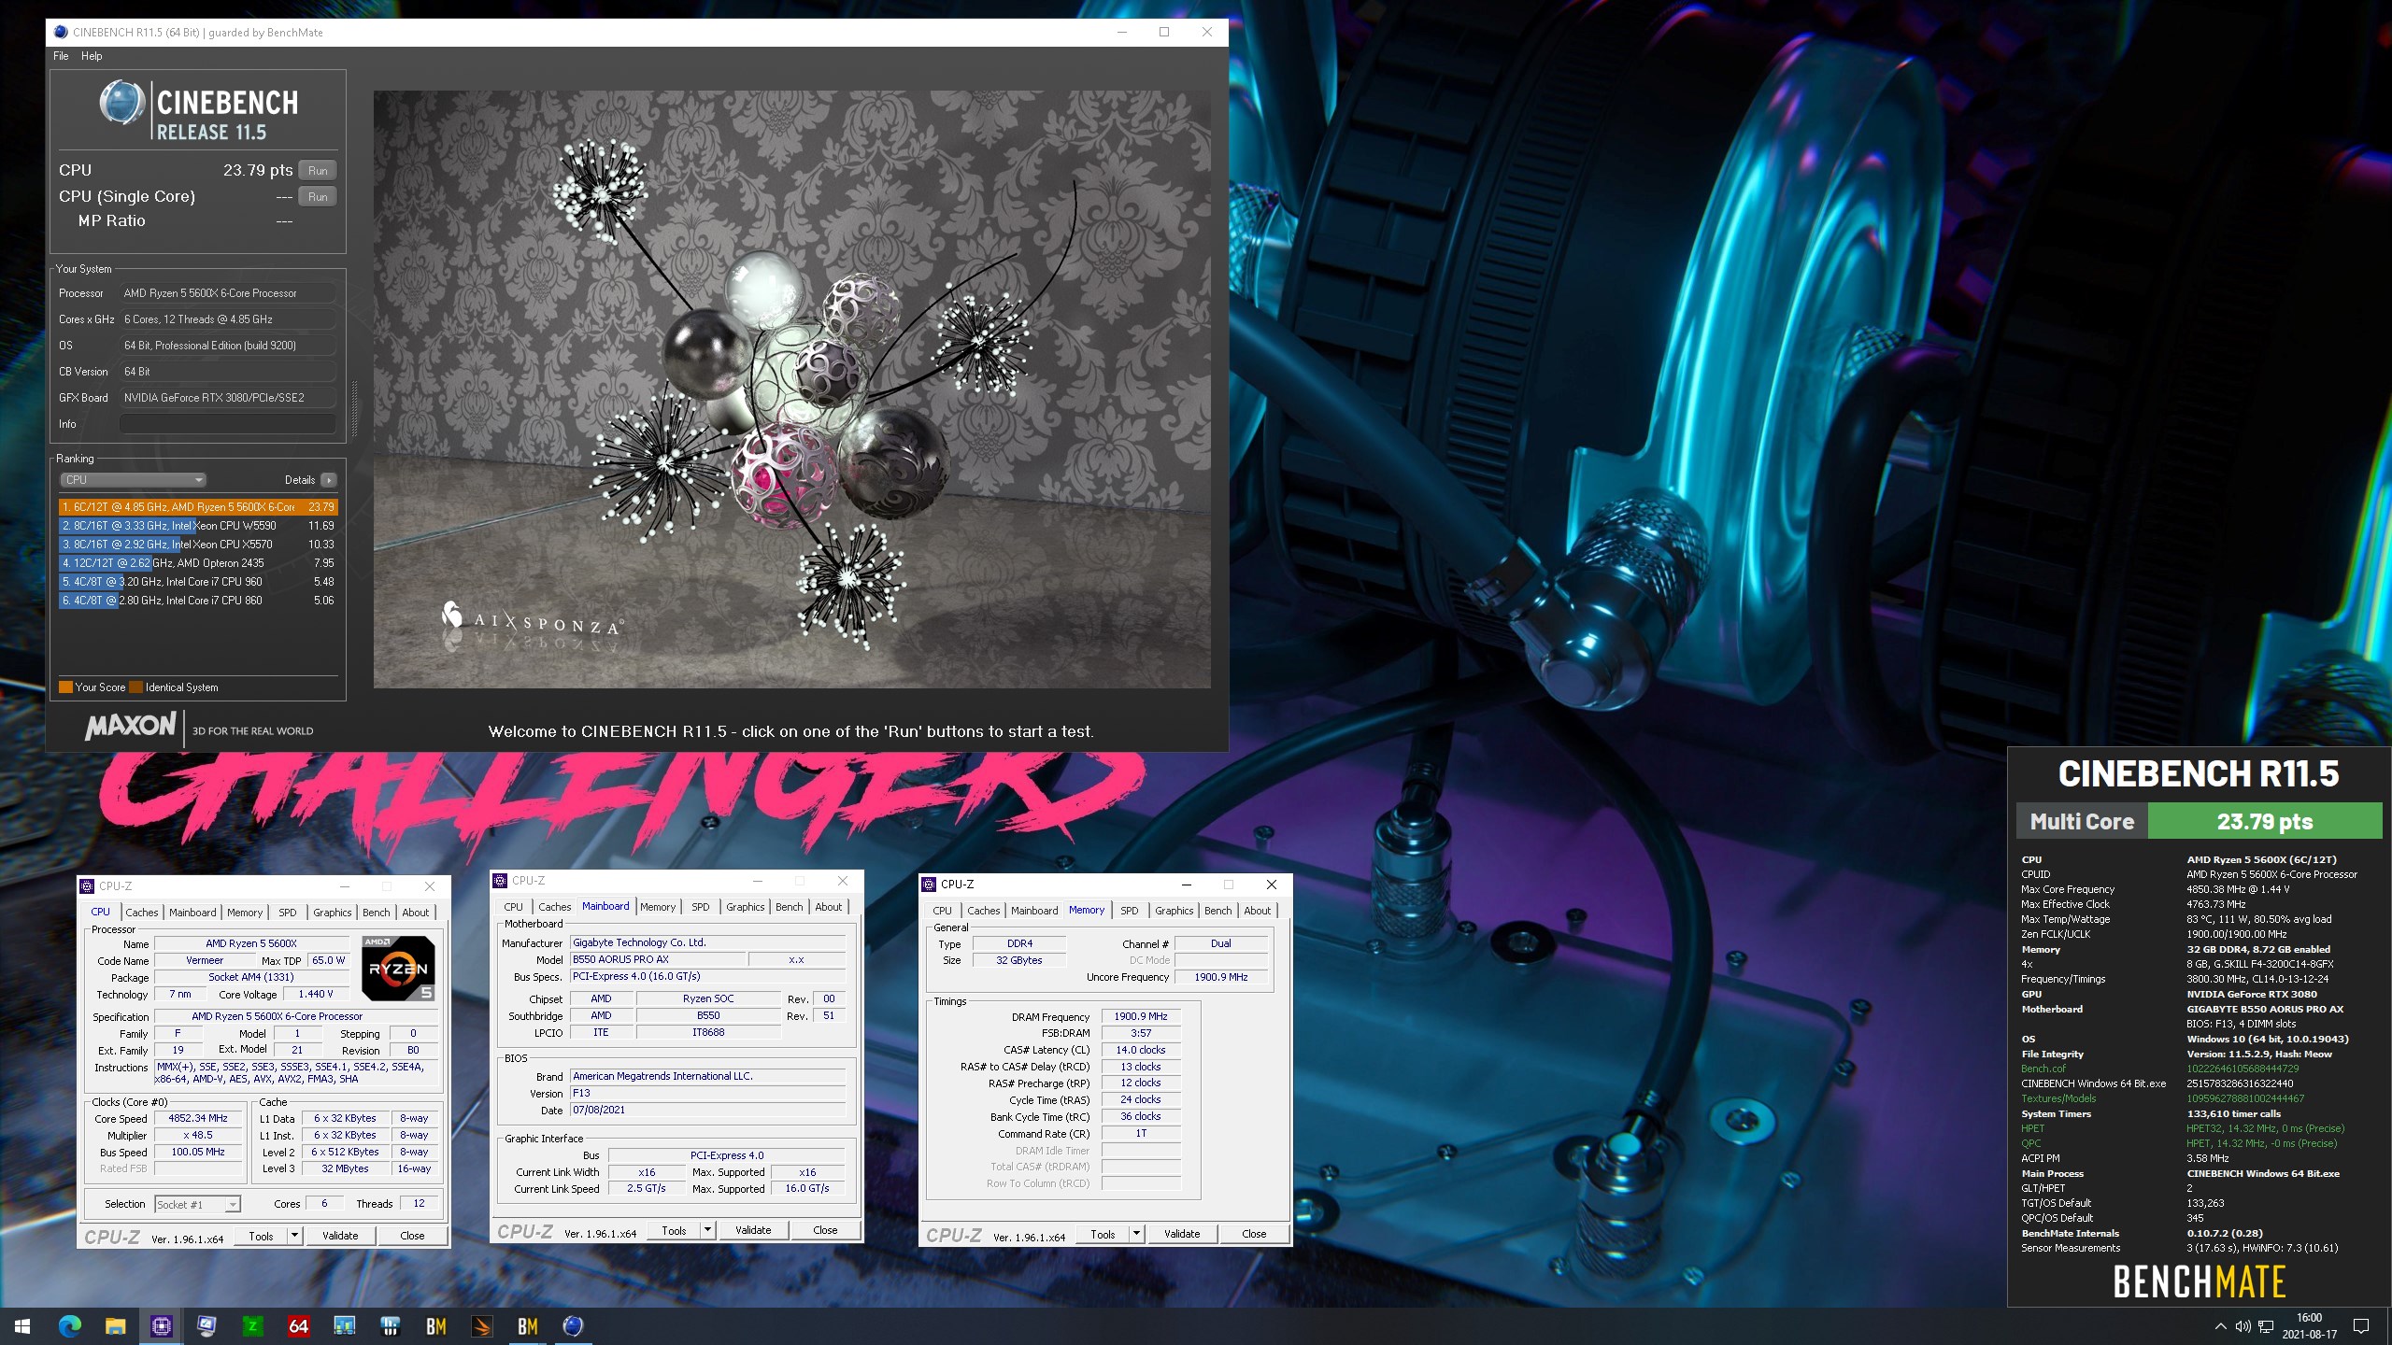The width and height of the screenshot is (2392, 1345).
Task: Open the volume control in the system tray
Action: (2242, 1326)
